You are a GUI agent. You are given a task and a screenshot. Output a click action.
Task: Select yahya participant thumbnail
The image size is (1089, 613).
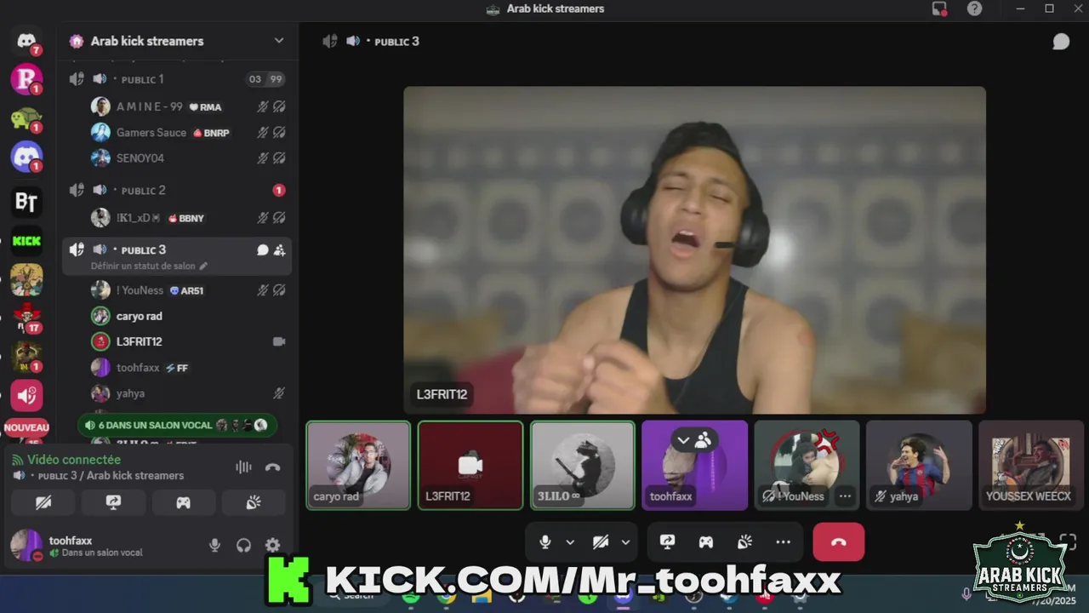tap(919, 466)
